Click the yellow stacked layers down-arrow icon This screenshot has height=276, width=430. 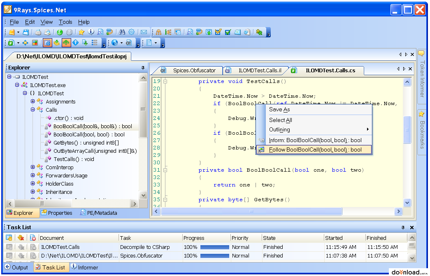pos(57,43)
